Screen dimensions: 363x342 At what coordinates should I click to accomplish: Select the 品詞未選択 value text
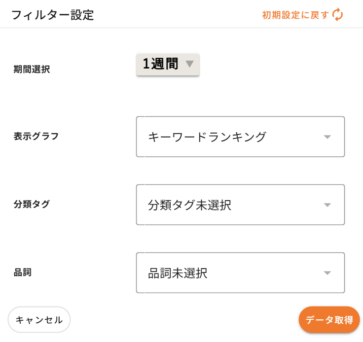click(178, 273)
